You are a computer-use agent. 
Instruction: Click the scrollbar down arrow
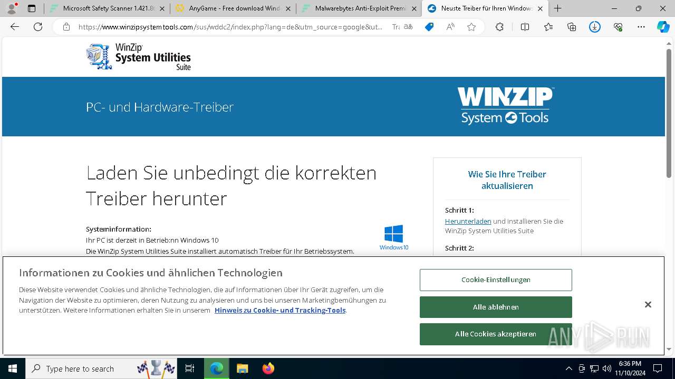pyautogui.click(x=669, y=349)
